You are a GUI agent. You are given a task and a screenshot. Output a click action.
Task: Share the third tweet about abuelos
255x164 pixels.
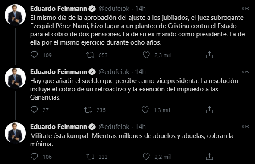(x=209, y=157)
